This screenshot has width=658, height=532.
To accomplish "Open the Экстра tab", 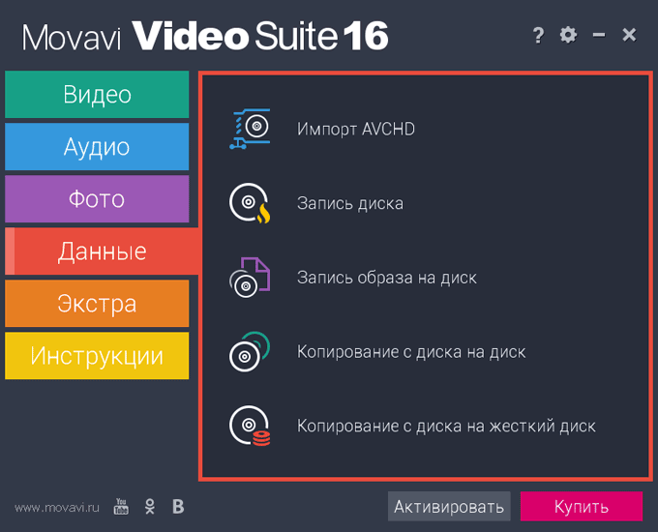I will 97,304.
